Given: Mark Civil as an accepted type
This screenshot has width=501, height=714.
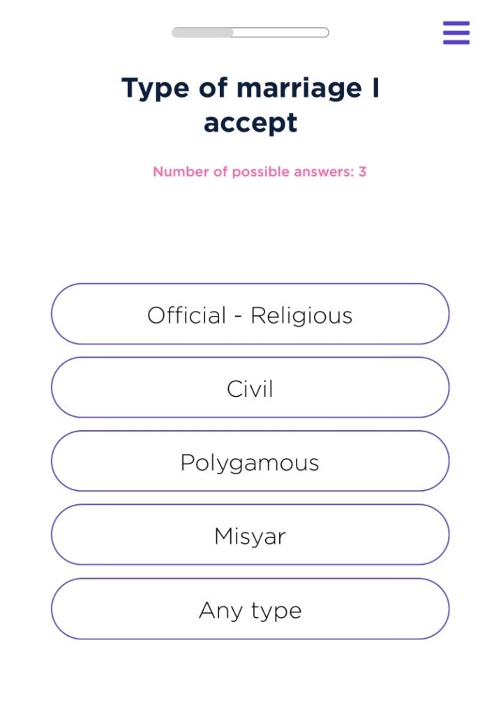Looking at the screenshot, I should pyautogui.click(x=250, y=388).
